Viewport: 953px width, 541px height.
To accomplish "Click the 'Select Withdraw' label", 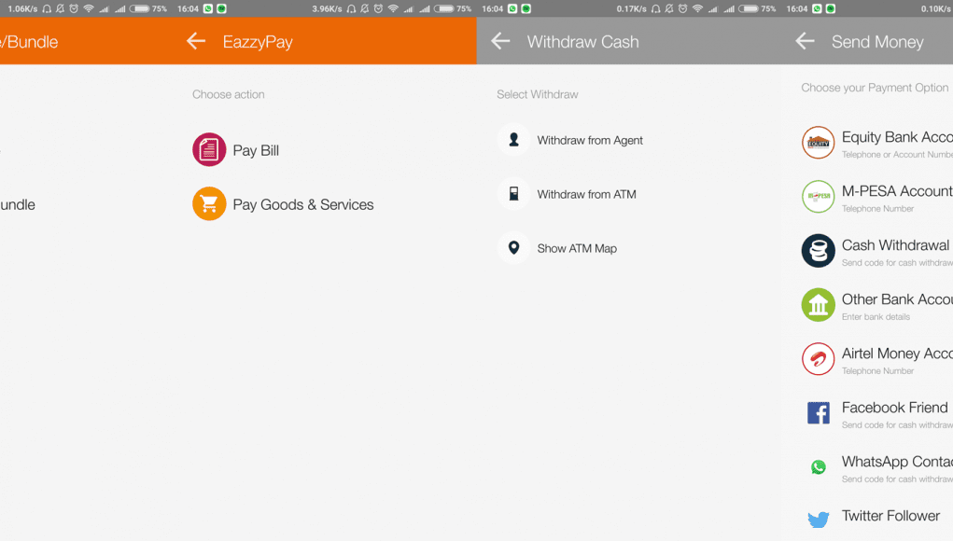I will [538, 94].
